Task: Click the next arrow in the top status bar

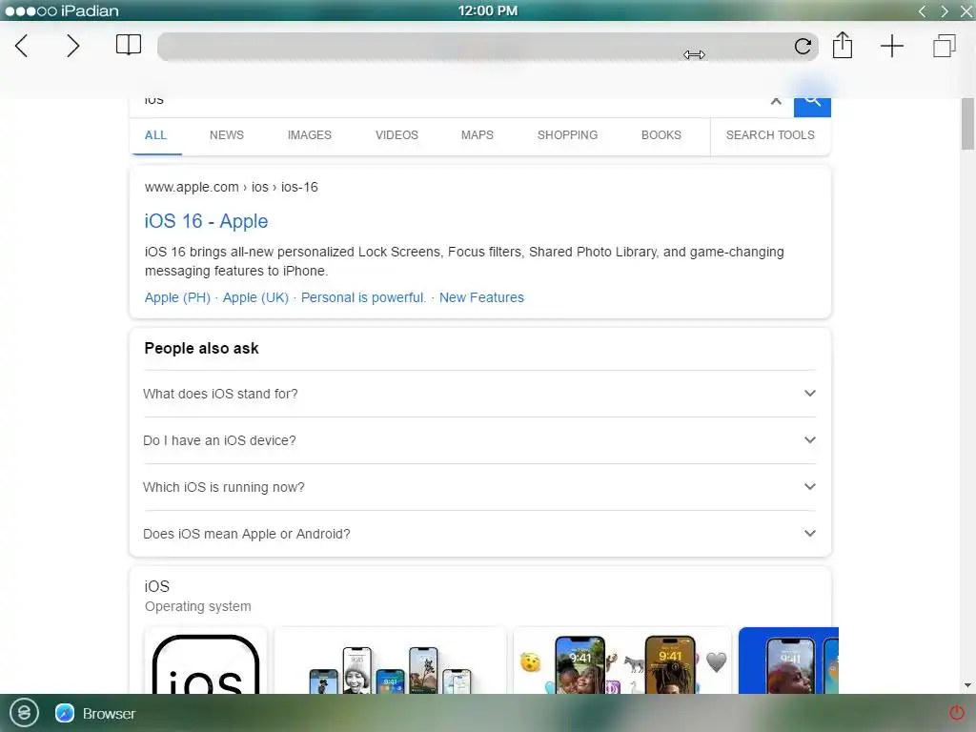Action: click(x=945, y=10)
